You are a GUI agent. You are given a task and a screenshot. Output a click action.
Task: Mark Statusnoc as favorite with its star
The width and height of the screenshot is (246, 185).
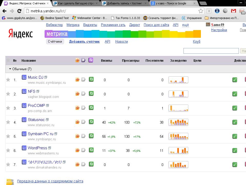(x=8, y=122)
